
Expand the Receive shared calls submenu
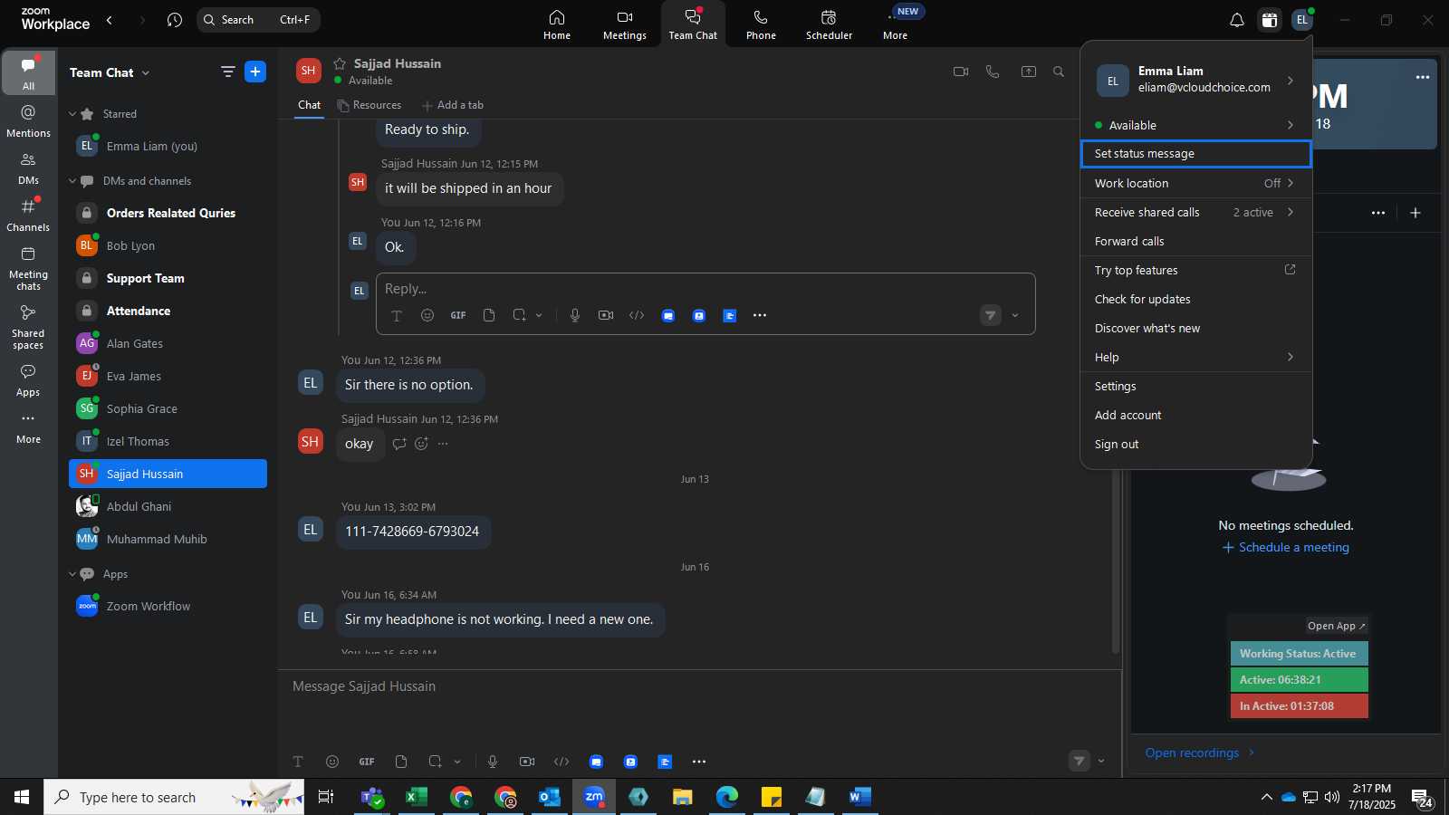(1290, 212)
